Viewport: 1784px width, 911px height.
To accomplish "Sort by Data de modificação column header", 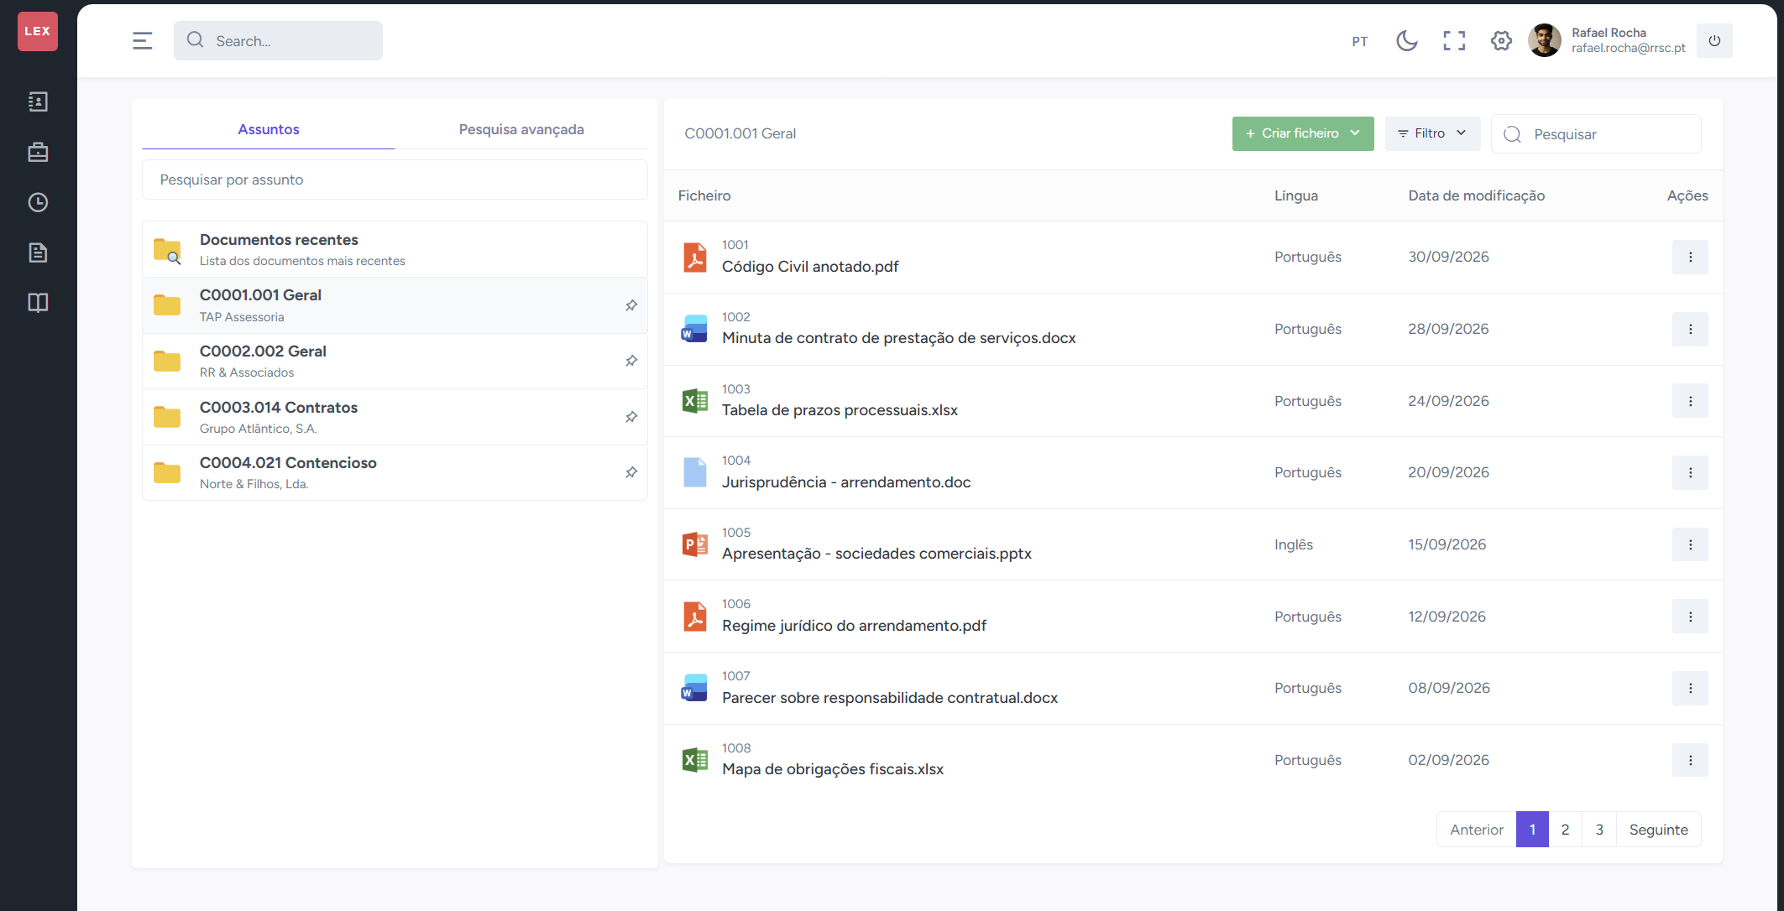I will click(1476, 195).
